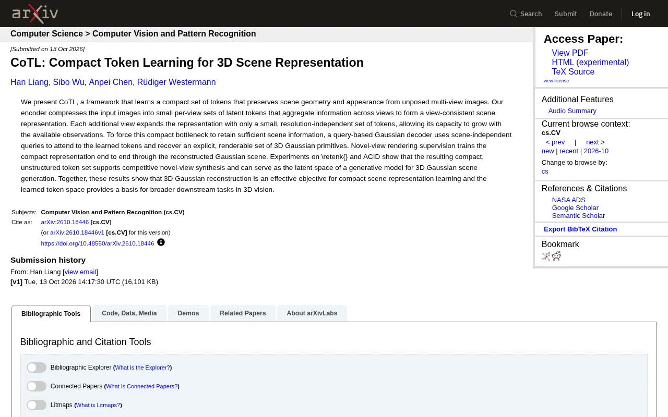Image resolution: width=668 pixels, height=417 pixels.
Task: Open Semantic Scholar citations
Action: pos(578,216)
